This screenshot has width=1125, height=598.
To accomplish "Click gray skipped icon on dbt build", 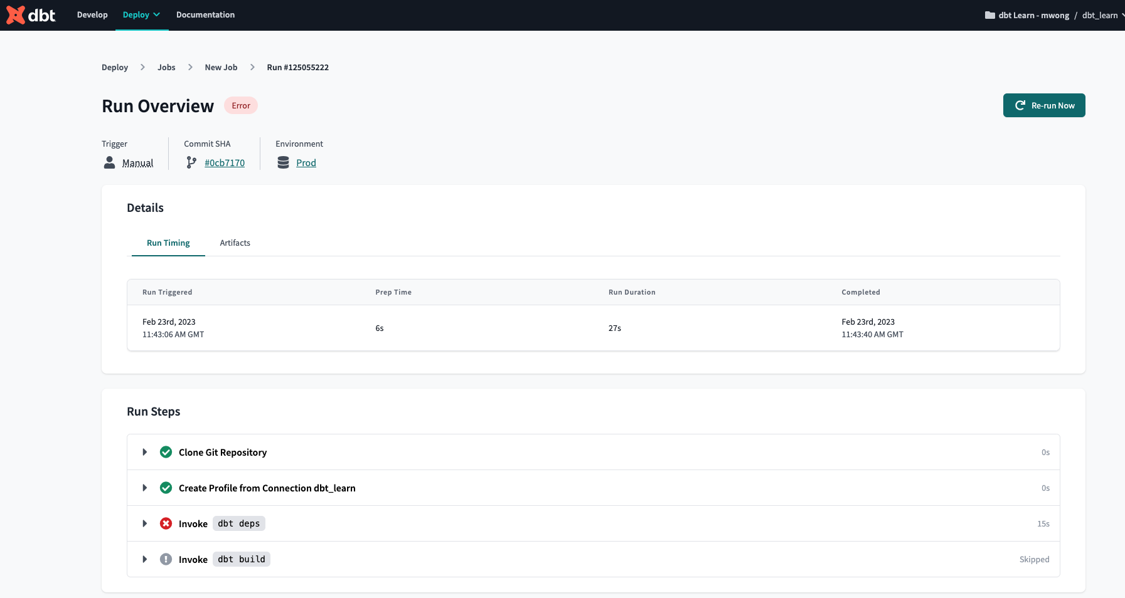I will point(166,560).
